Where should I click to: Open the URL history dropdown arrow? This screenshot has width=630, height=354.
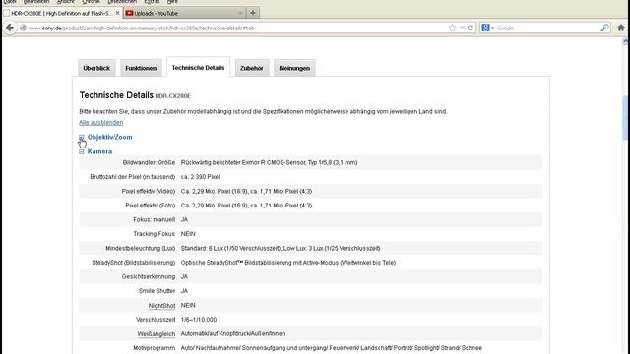tap(462, 29)
